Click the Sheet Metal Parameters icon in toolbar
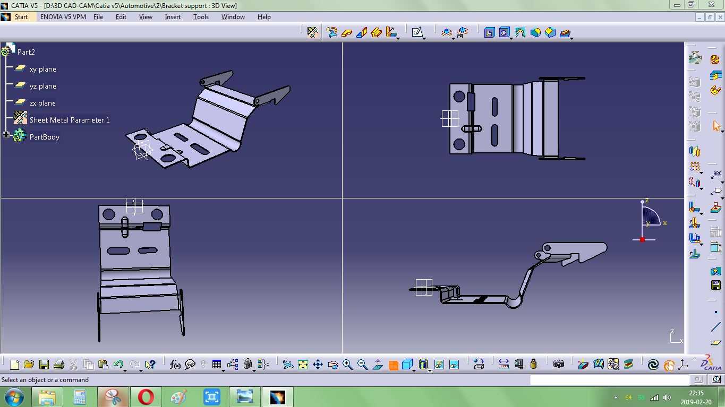 click(313, 32)
